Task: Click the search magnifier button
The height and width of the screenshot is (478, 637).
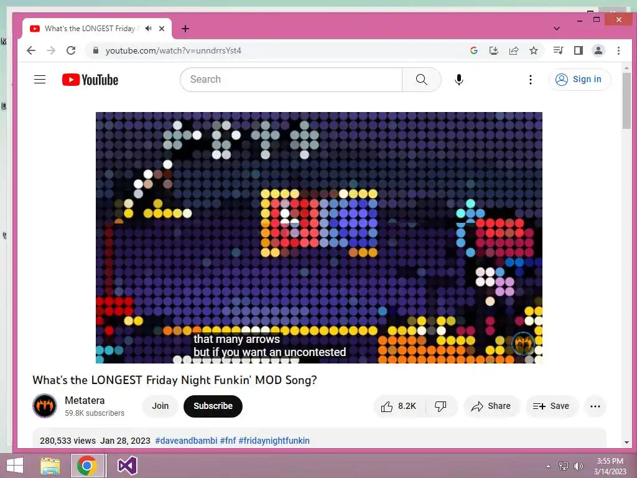Action: (x=422, y=80)
